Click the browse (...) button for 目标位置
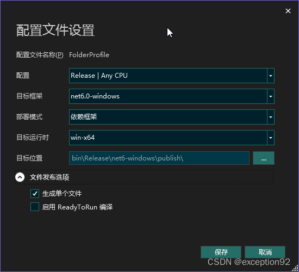The width and height of the screenshot is (299, 272). (264, 158)
